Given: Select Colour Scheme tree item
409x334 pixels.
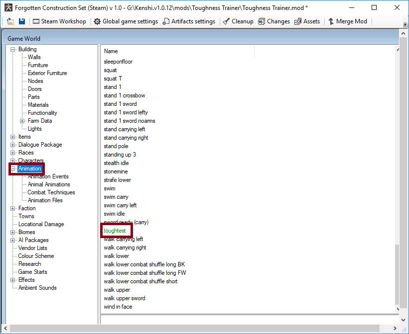Looking at the screenshot, I should tap(36, 256).
